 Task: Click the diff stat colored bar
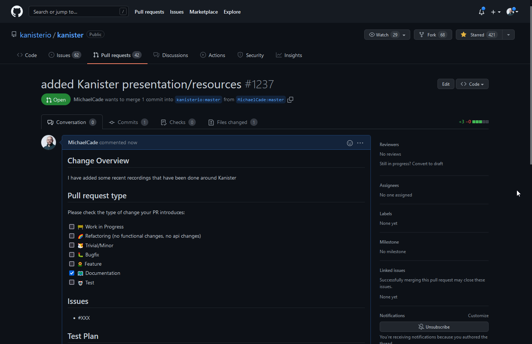click(x=480, y=122)
